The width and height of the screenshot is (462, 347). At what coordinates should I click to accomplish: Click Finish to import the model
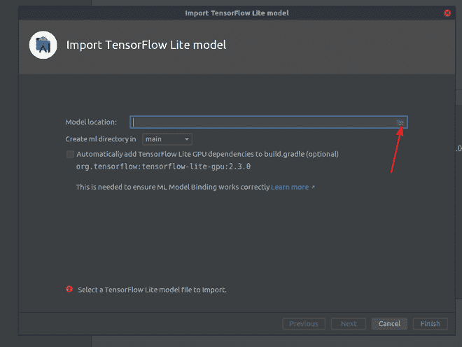pos(430,324)
